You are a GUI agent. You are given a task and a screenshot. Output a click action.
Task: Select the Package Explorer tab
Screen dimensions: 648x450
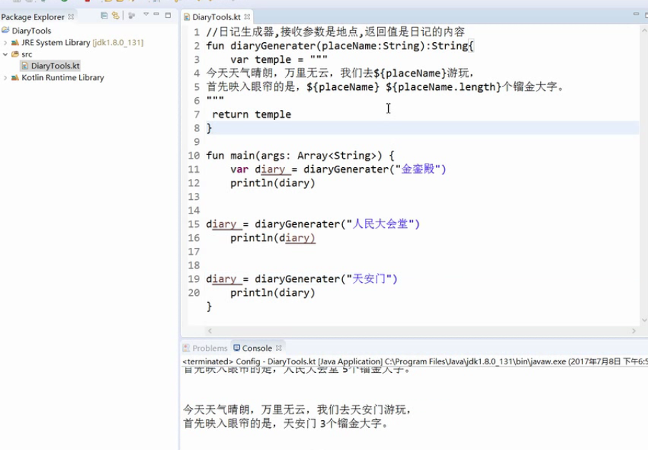pos(33,17)
